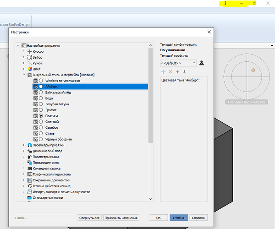
Task: Click the Цвет color wheel icon
Action: 30,69
